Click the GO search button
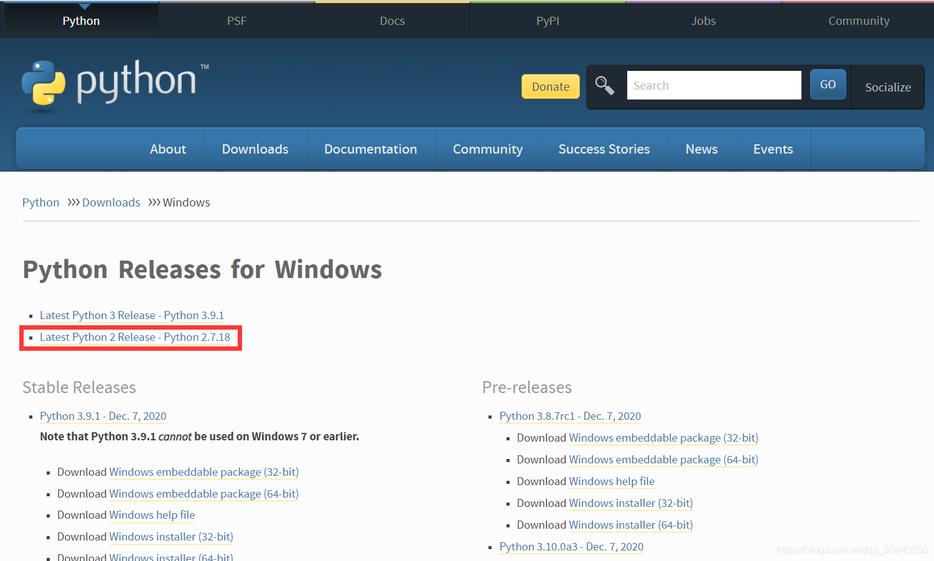The image size is (934, 561). pos(828,84)
